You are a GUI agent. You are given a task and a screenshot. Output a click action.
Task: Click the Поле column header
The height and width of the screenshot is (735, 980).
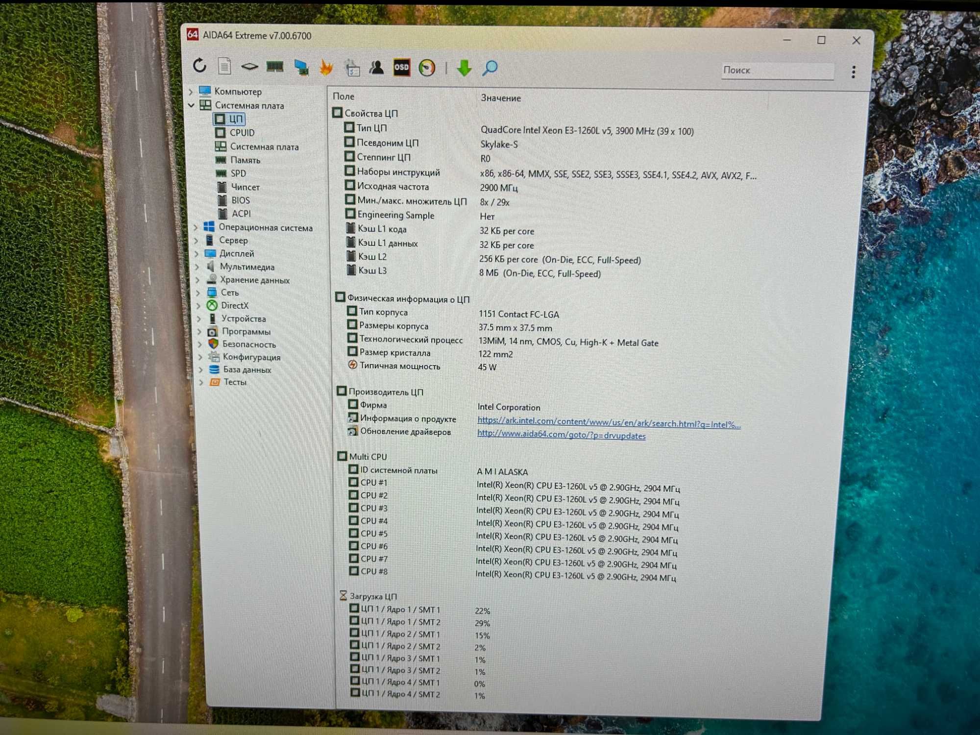343,97
